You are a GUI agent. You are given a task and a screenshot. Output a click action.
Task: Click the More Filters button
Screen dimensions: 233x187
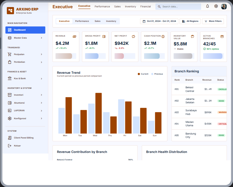[x=213, y=21]
